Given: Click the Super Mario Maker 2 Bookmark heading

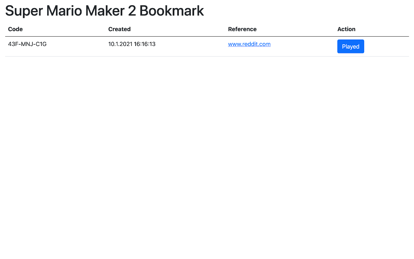Looking at the screenshot, I should click(104, 11).
